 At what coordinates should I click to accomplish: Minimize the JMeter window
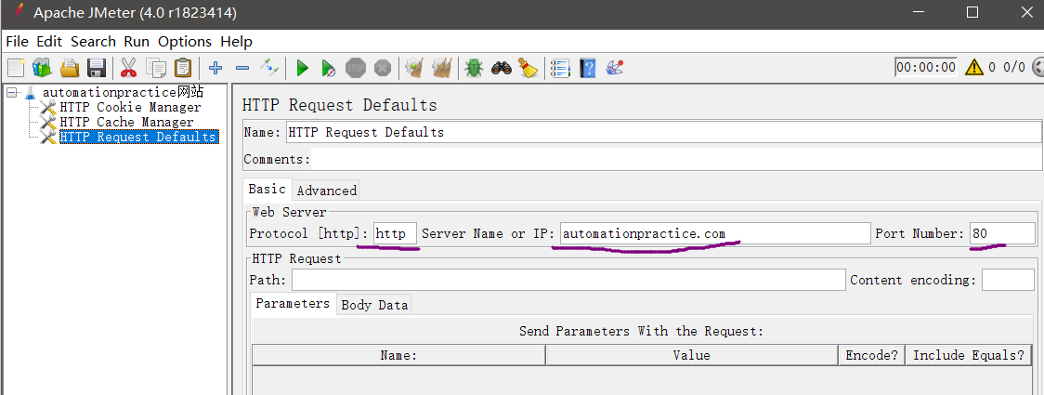(919, 12)
